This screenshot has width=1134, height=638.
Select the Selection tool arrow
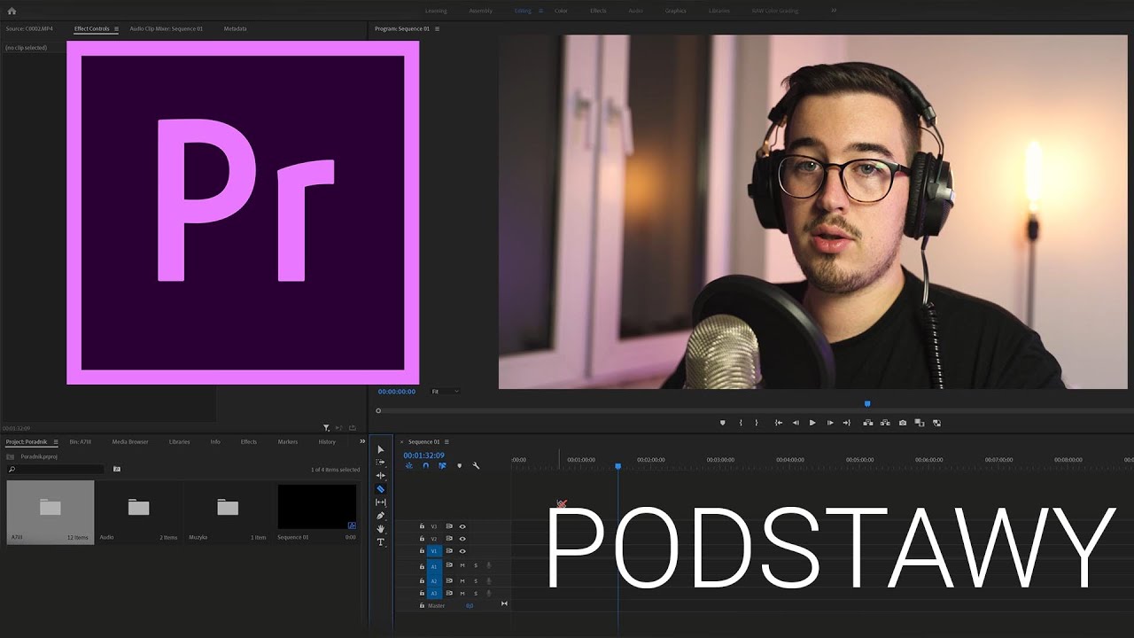[381, 449]
